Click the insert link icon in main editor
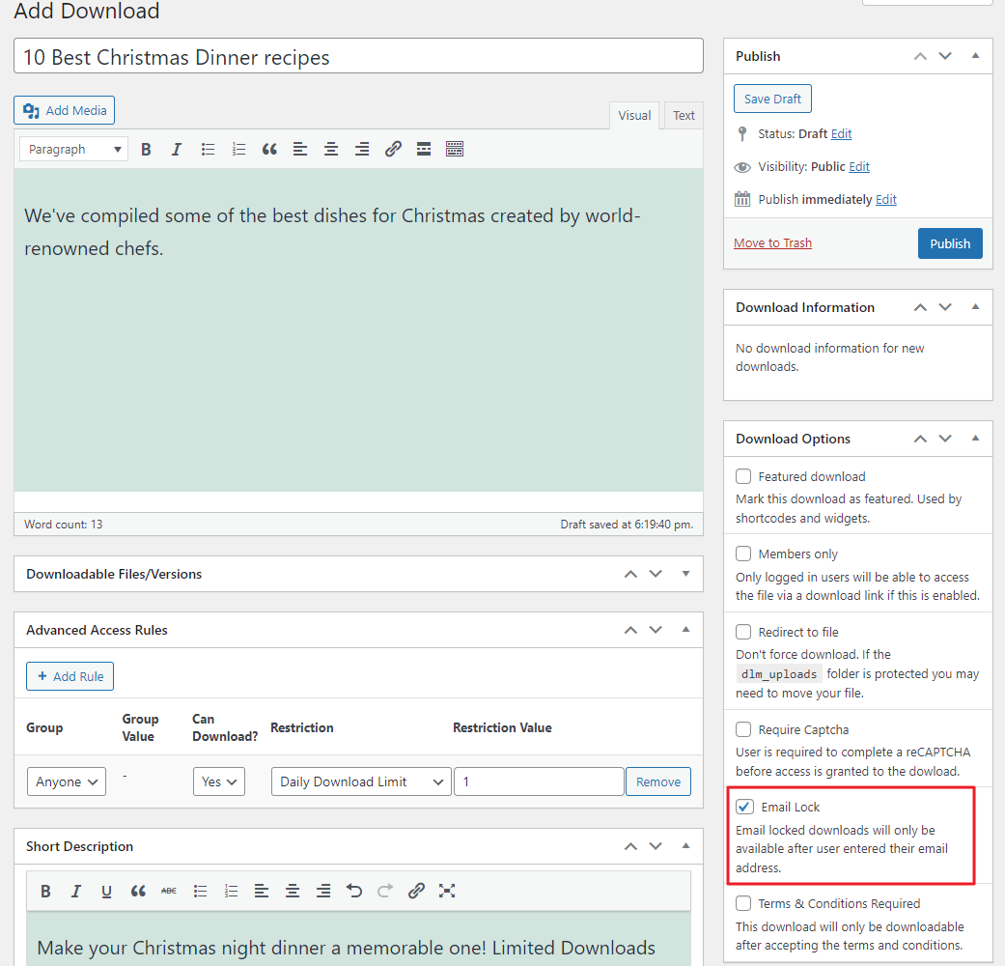1005x966 pixels. coord(393,149)
